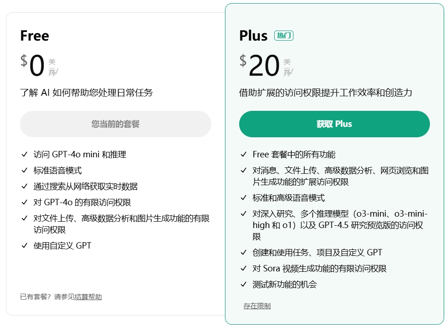Click the disabled 您当前的套餐 button
445x327 pixels.
coord(115,124)
